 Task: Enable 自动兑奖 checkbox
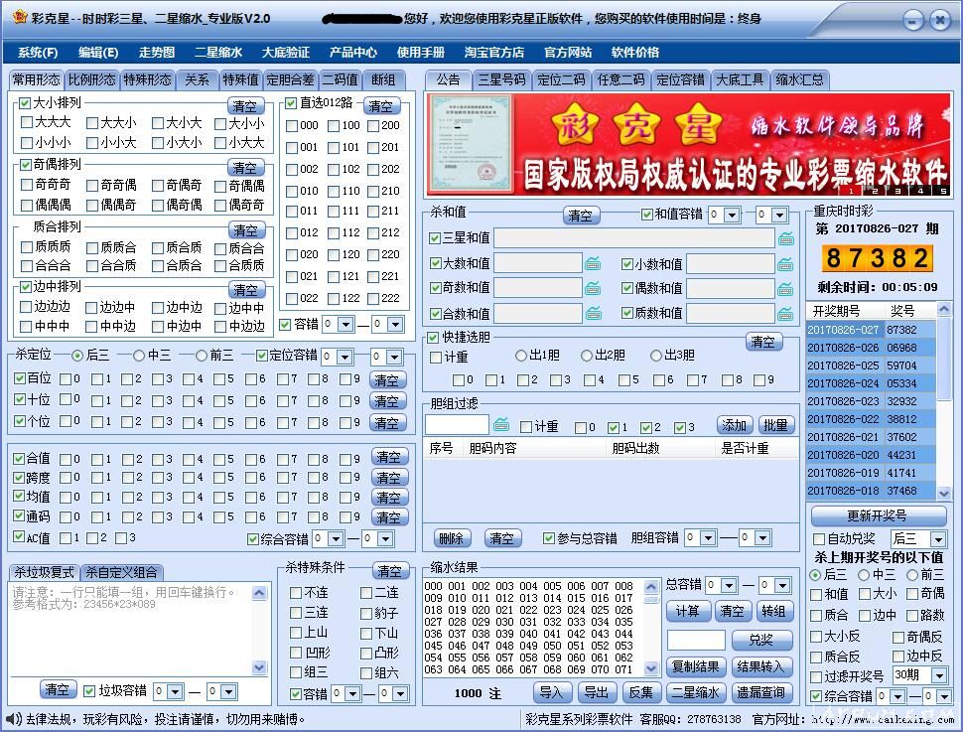point(819,539)
